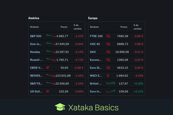The image size is (173, 115).
Task: Open the MSCI Europe mini chart
Action: [108, 76]
